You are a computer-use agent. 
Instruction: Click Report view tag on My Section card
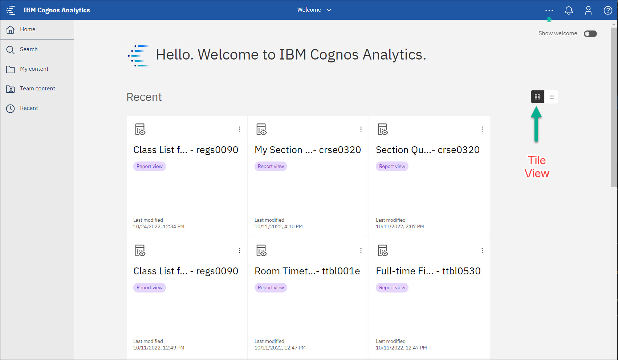coord(271,166)
